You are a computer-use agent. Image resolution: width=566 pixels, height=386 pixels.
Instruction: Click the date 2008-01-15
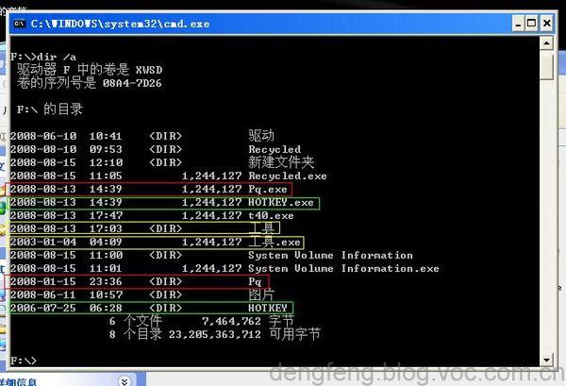point(43,281)
